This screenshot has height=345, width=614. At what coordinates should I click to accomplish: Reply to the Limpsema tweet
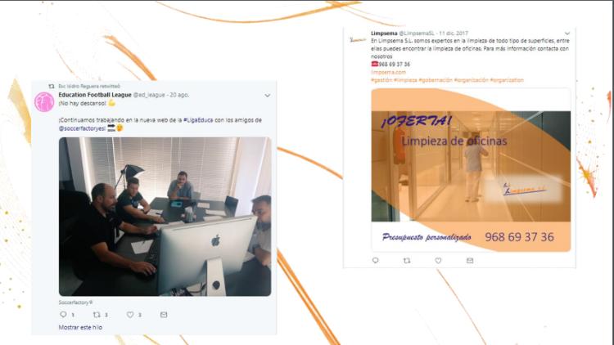(376, 261)
